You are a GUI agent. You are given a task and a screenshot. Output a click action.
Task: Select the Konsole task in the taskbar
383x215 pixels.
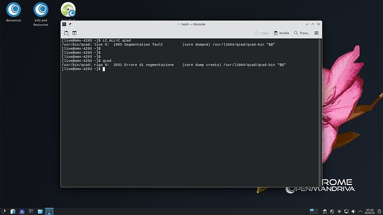(x=49, y=211)
